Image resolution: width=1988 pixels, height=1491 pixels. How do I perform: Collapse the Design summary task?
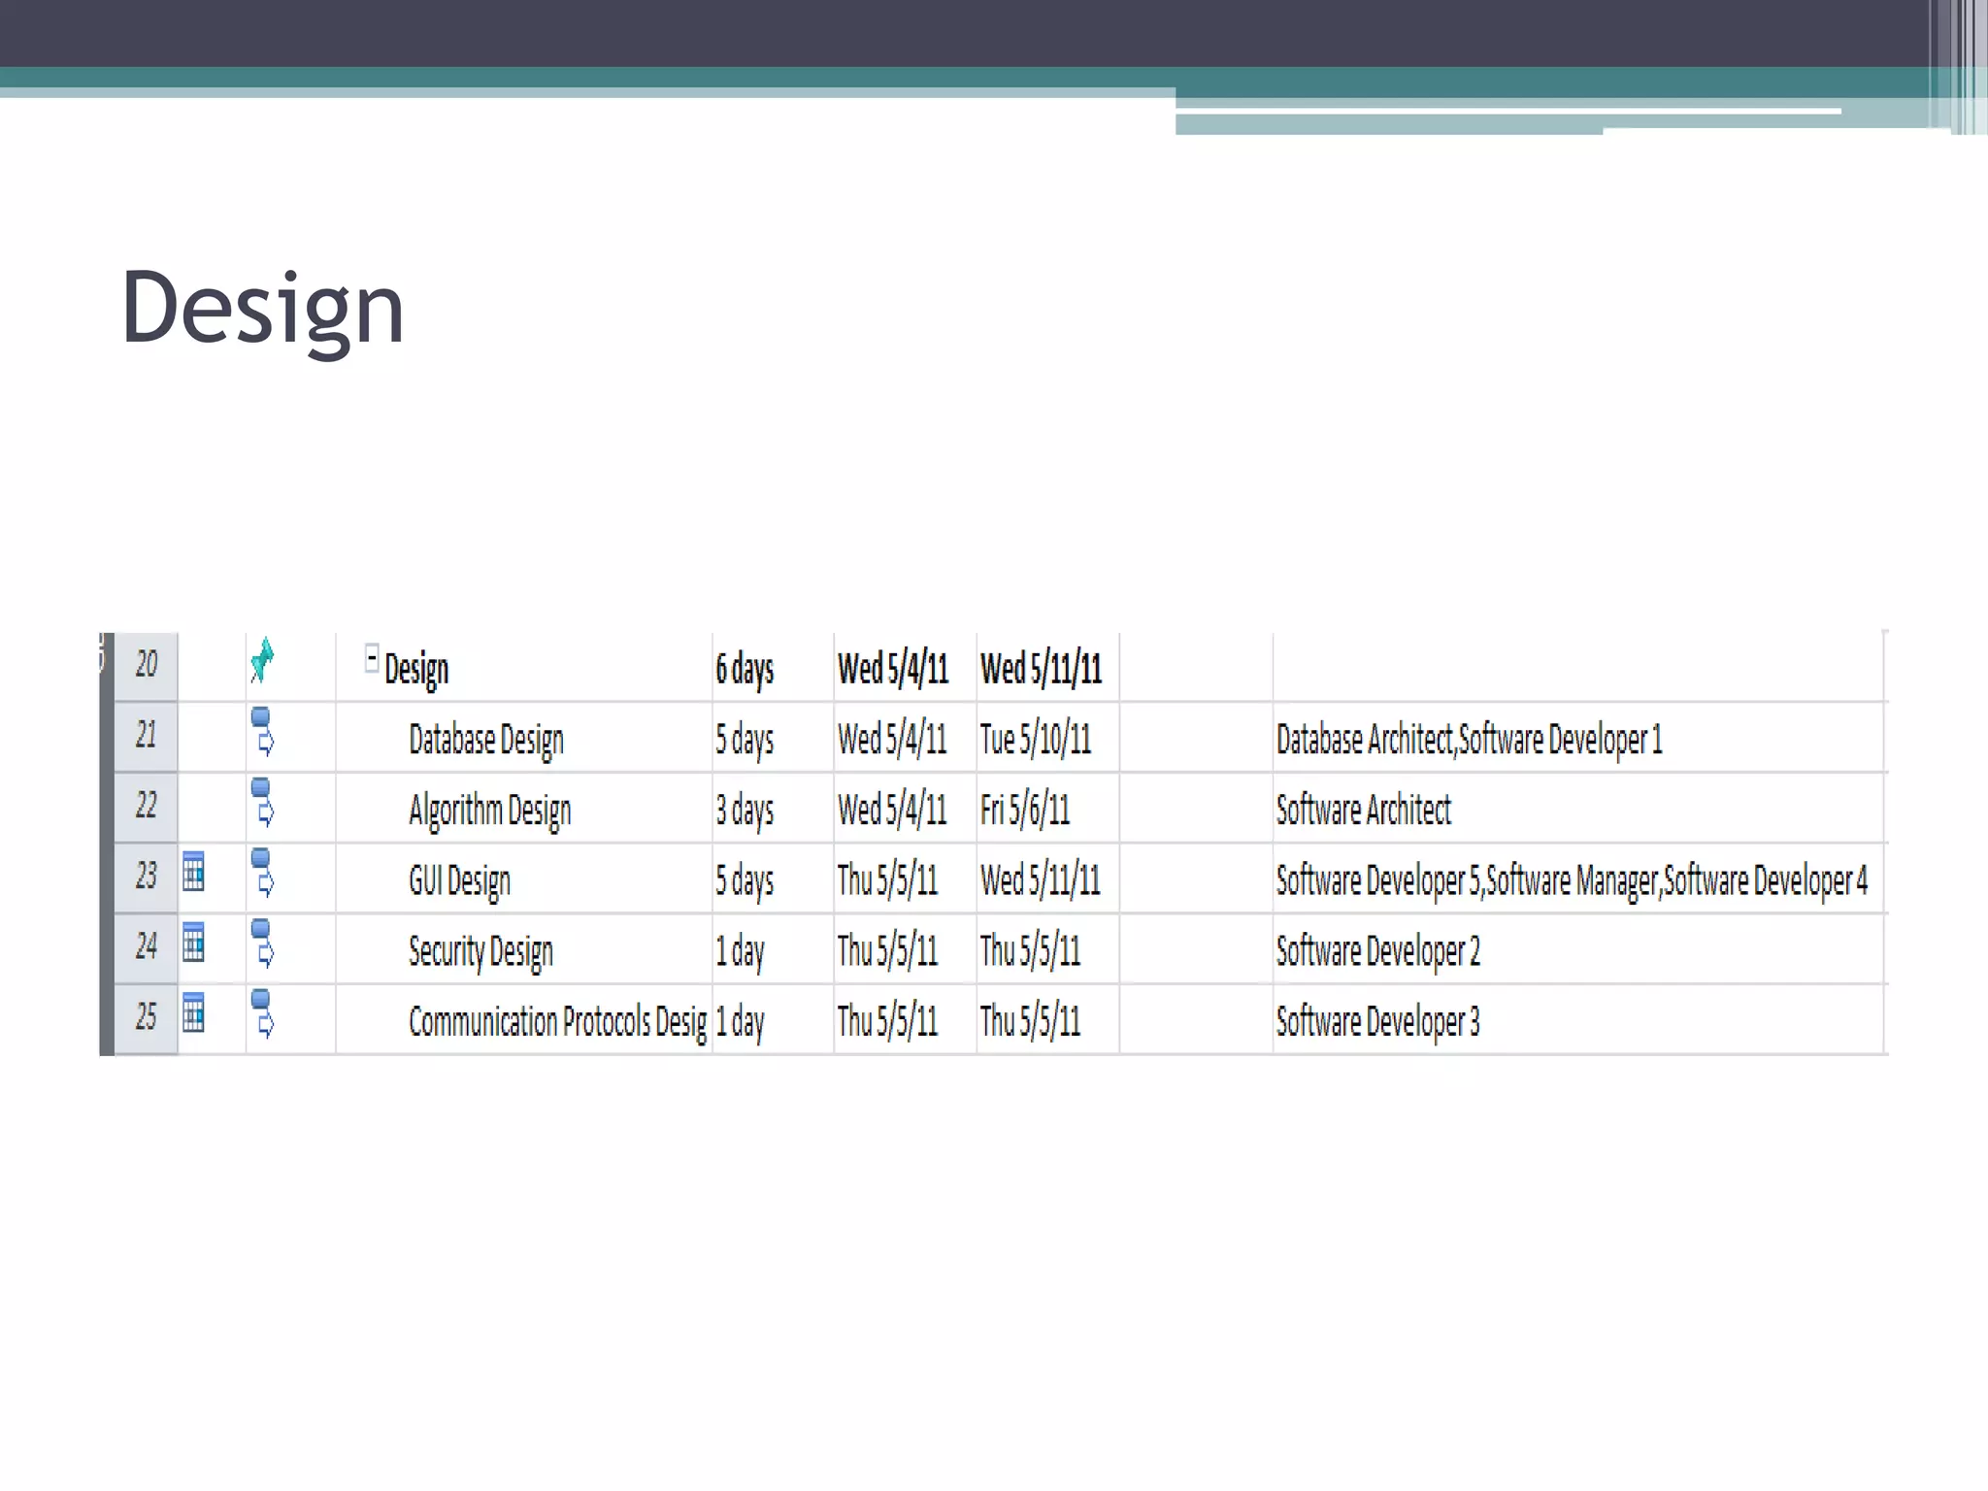coord(371,658)
